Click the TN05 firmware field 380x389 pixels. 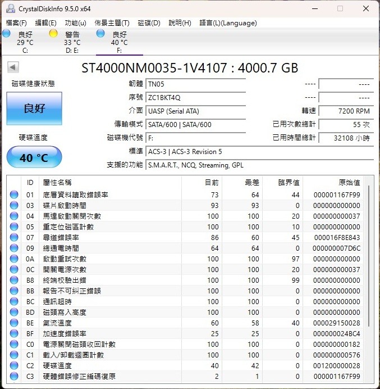tap(196, 84)
